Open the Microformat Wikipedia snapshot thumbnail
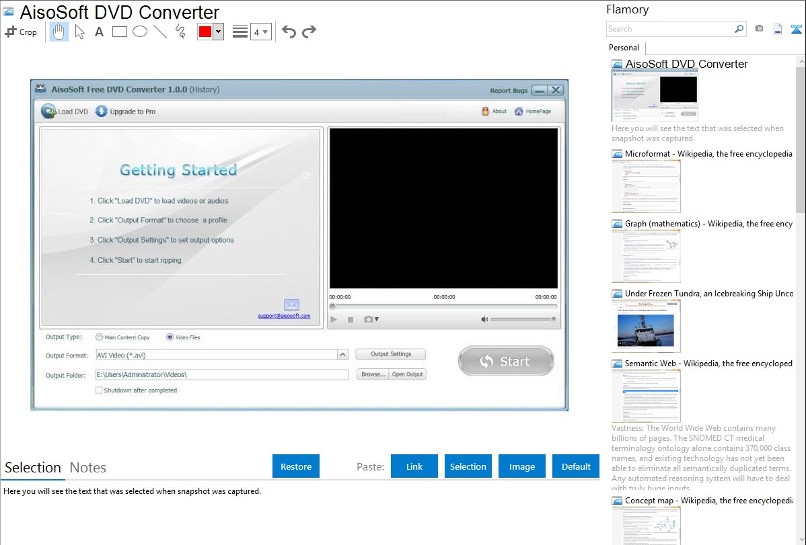The image size is (806, 545). [x=646, y=186]
